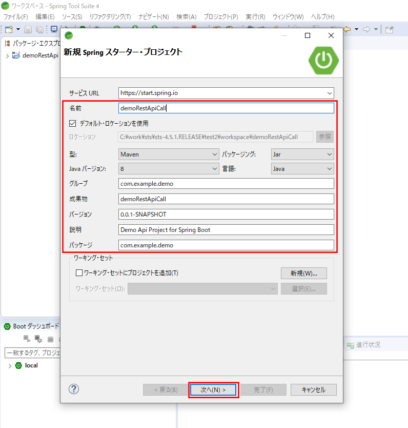This screenshot has width=408, height=428.
Task: Click the debug bug icon in Boot Dashboard
Action: (38, 339)
